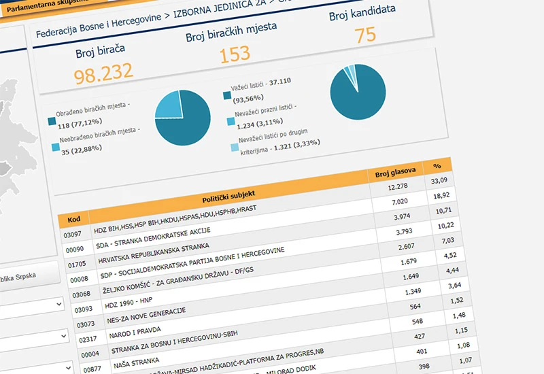The width and height of the screenshot is (544, 374).
Task: Click the Važeći listići legend color square
Action: [x=227, y=95]
